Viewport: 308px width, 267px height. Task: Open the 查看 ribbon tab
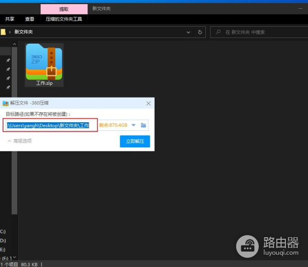click(30, 19)
